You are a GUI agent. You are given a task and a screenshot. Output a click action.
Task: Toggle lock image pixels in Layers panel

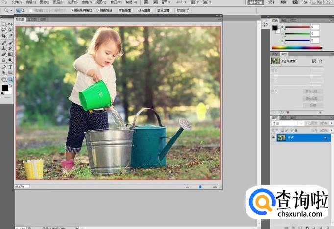point(286,130)
